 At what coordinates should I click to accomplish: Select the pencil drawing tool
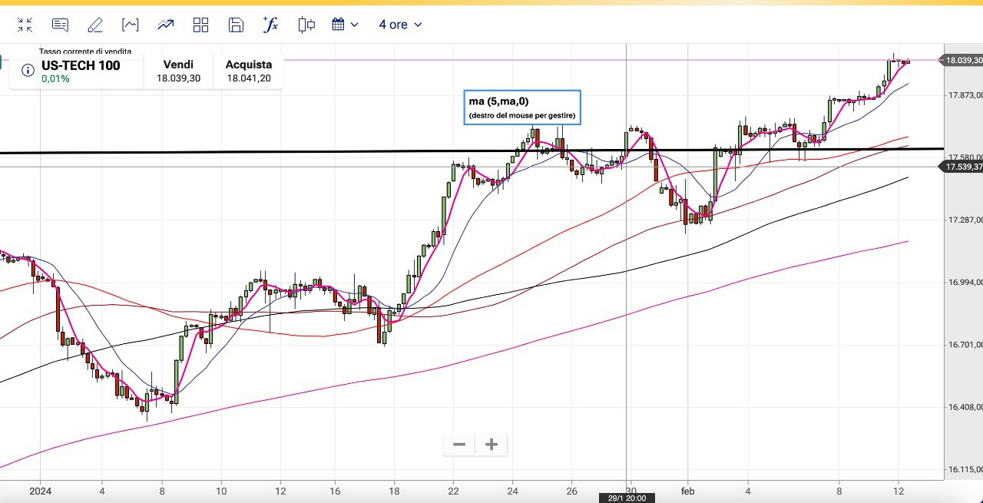pos(95,25)
